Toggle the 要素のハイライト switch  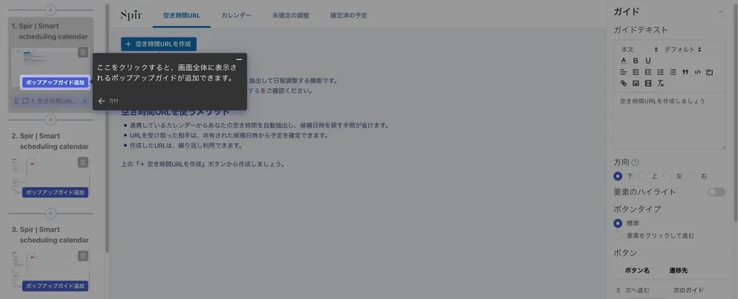click(x=717, y=192)
